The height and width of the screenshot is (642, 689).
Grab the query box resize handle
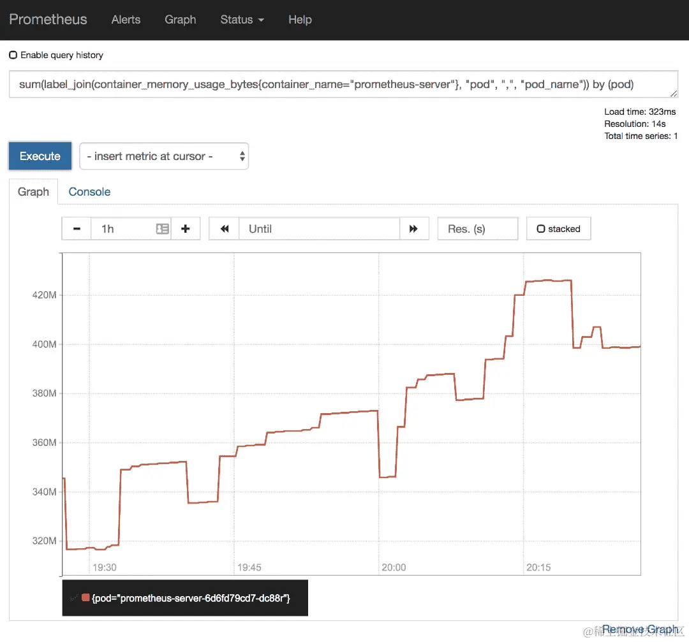click(674, 94)
